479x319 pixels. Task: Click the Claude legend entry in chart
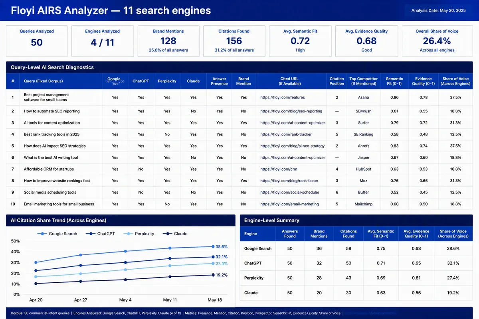point(175,234)
